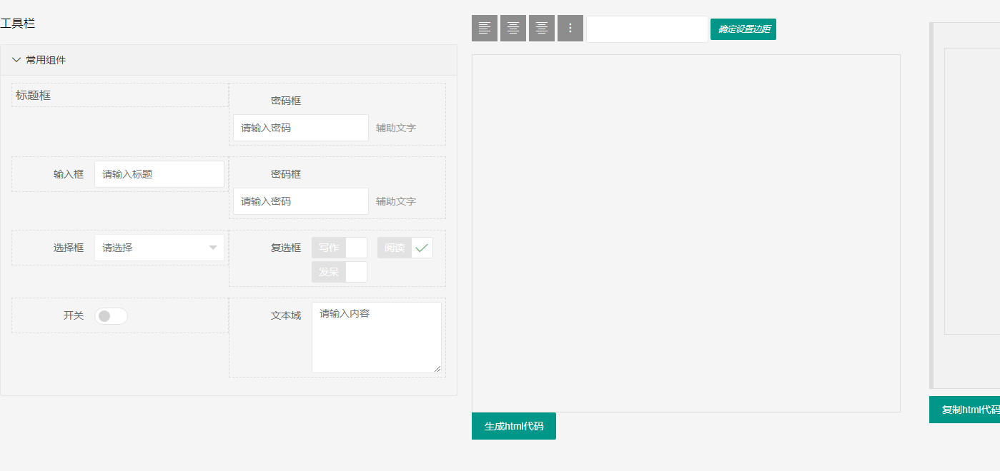Focus the 请输入内容 text area

[377, 338]
